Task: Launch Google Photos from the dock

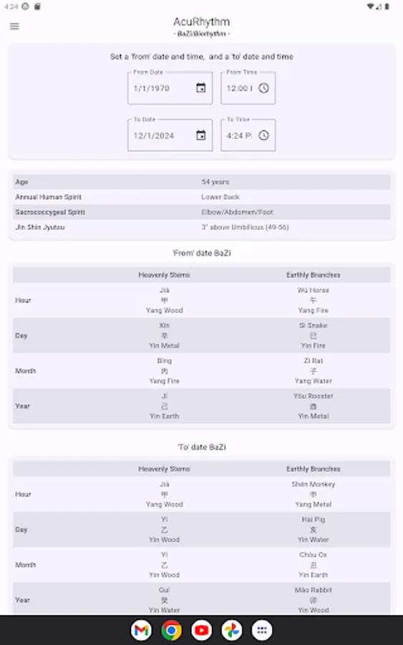Action: (232, 630)
